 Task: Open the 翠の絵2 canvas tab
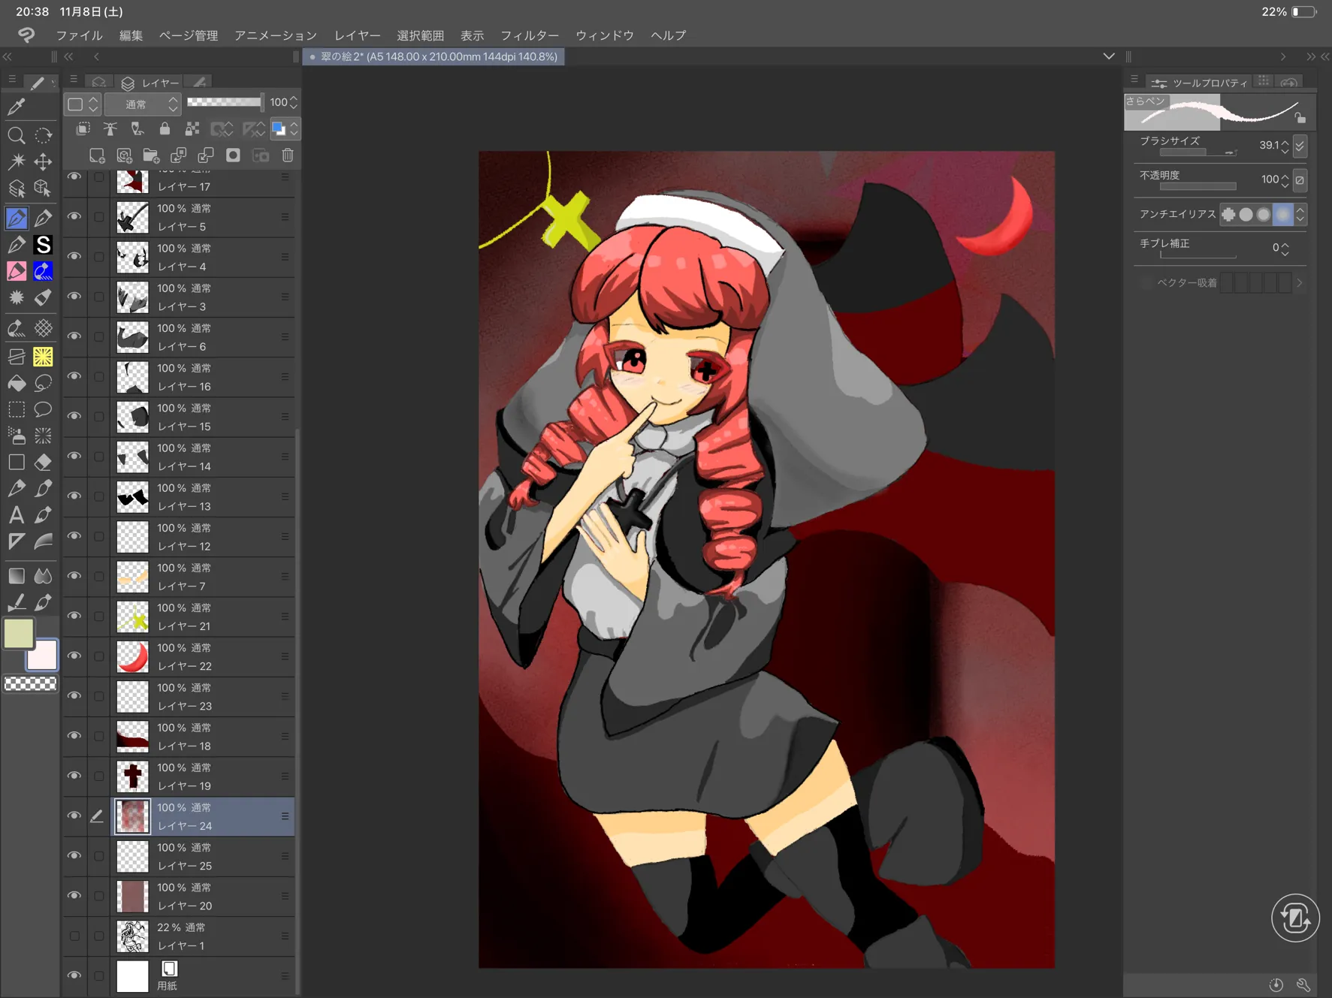pyautogui.click(x=434, y=56)
